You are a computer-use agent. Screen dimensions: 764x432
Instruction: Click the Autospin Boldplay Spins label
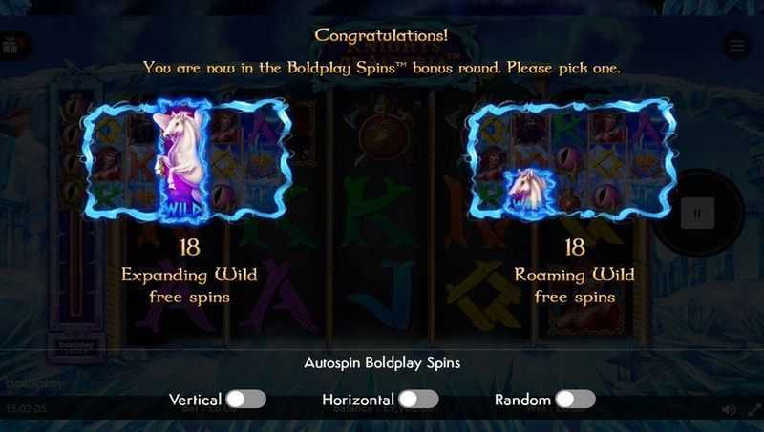click(x=382, y=363)
